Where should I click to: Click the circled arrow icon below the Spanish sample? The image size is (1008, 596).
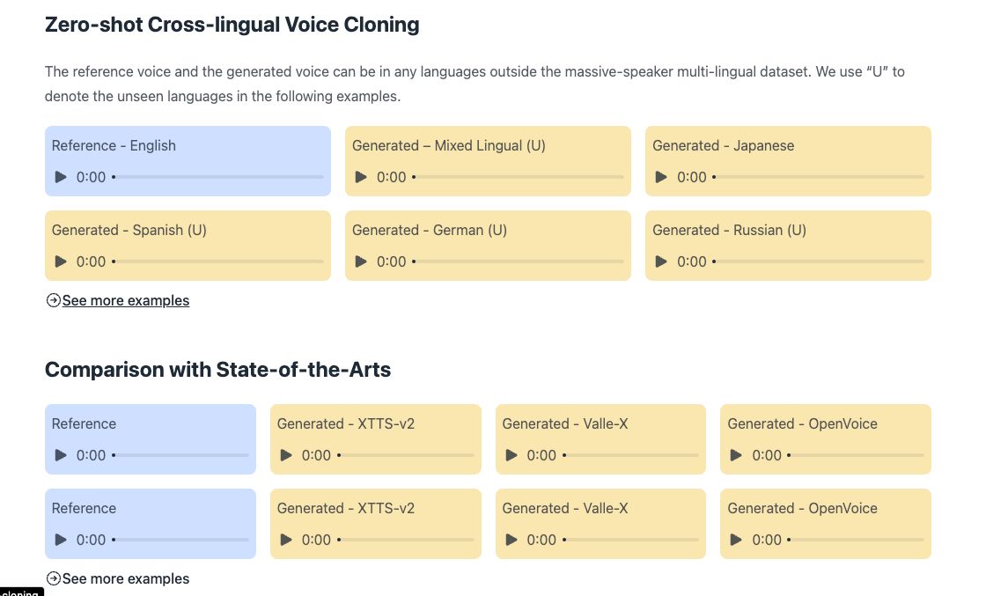(54, 300)
